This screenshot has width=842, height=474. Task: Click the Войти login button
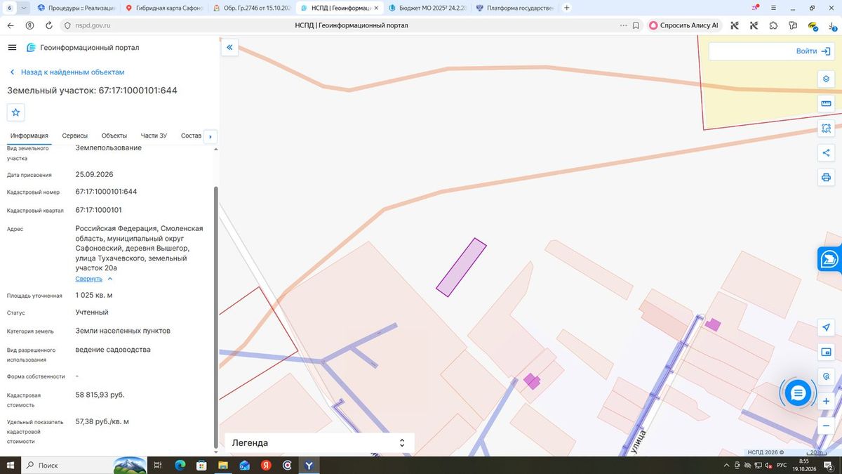click(x=813, y=51)
